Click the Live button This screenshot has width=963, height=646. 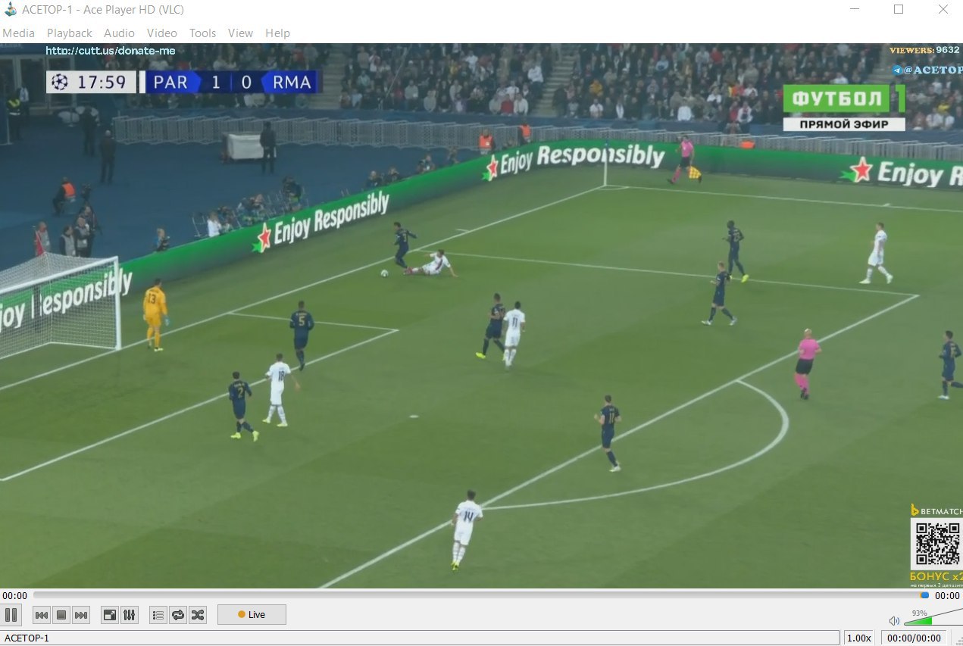tap(252, 614)
